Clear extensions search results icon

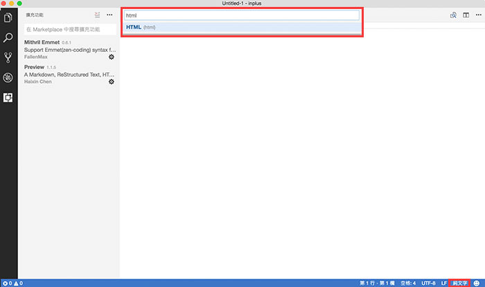pos(98,15)
